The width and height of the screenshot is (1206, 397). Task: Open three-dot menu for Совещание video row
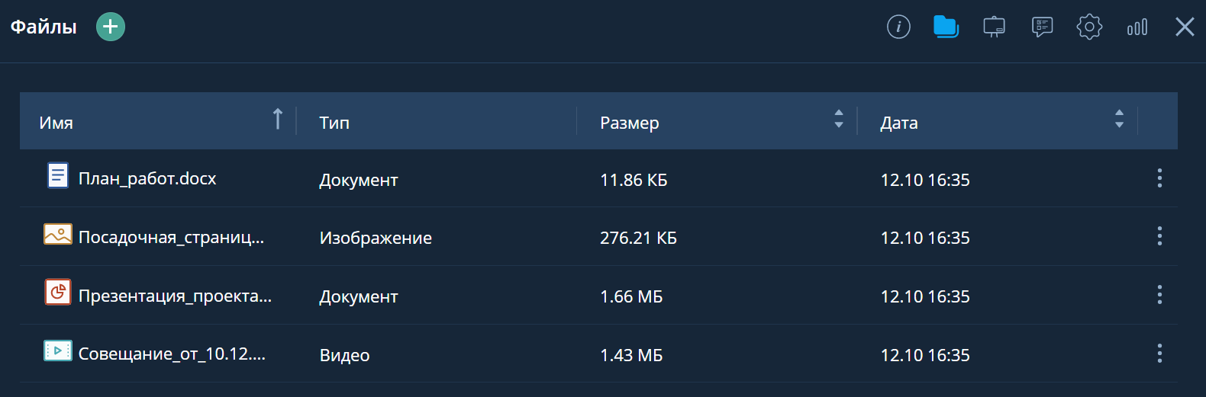tap(1159, 354)
